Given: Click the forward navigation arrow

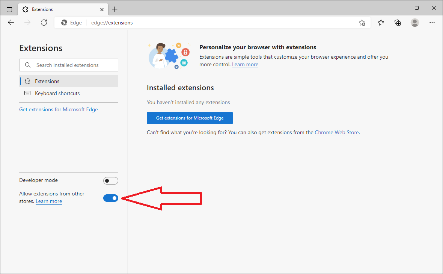Looking at the screenshot, I should (27, 23).
